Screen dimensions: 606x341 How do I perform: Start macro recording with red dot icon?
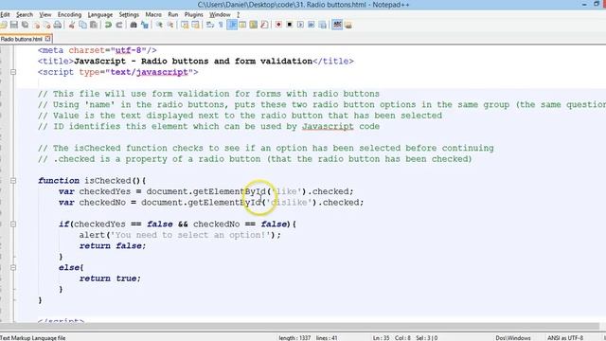click(x=278, y=26)
